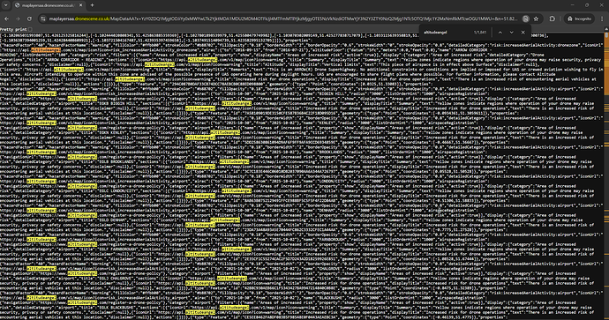Screen dimensions: 609x320
Task: Click the round icon left of the bookmark star
Action: click(x=525, y=19)
